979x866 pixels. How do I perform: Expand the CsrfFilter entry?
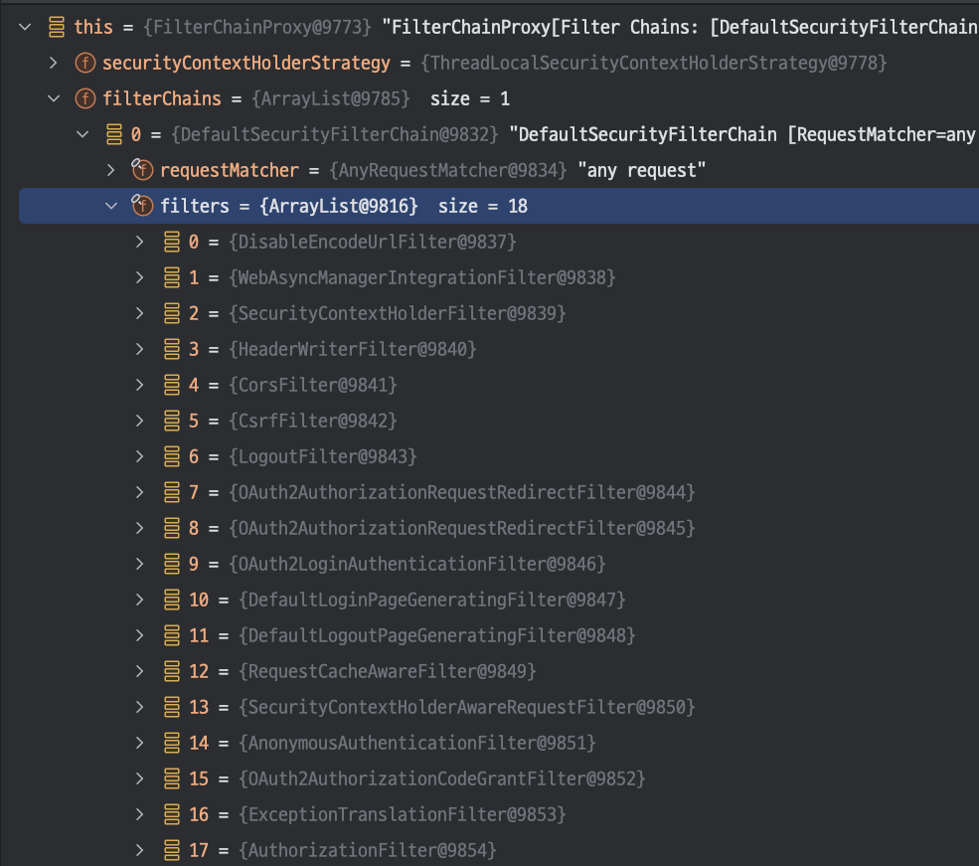coord(140,421)
